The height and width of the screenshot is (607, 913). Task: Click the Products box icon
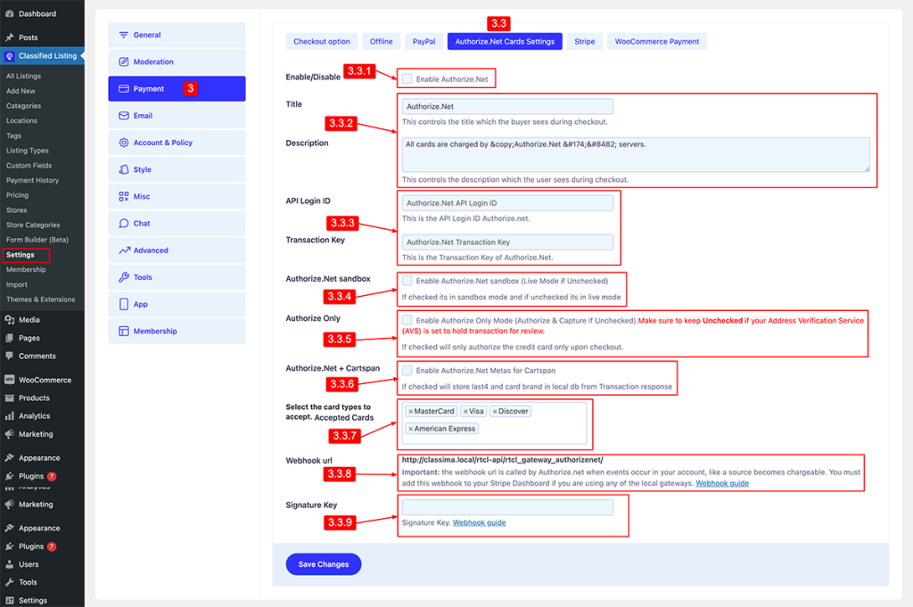pyautogui.click(x=9, y=398)
